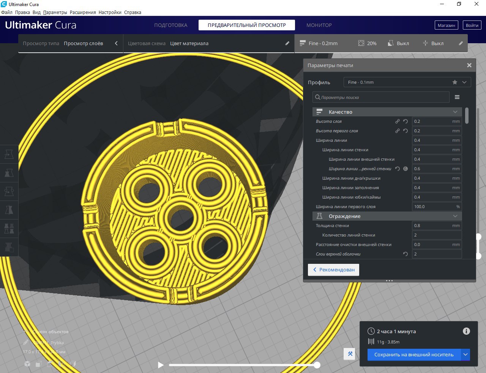Click the fx formula icon for inner wall width
The width and height of the screenshot is (486, 373).
click(406, 169)
